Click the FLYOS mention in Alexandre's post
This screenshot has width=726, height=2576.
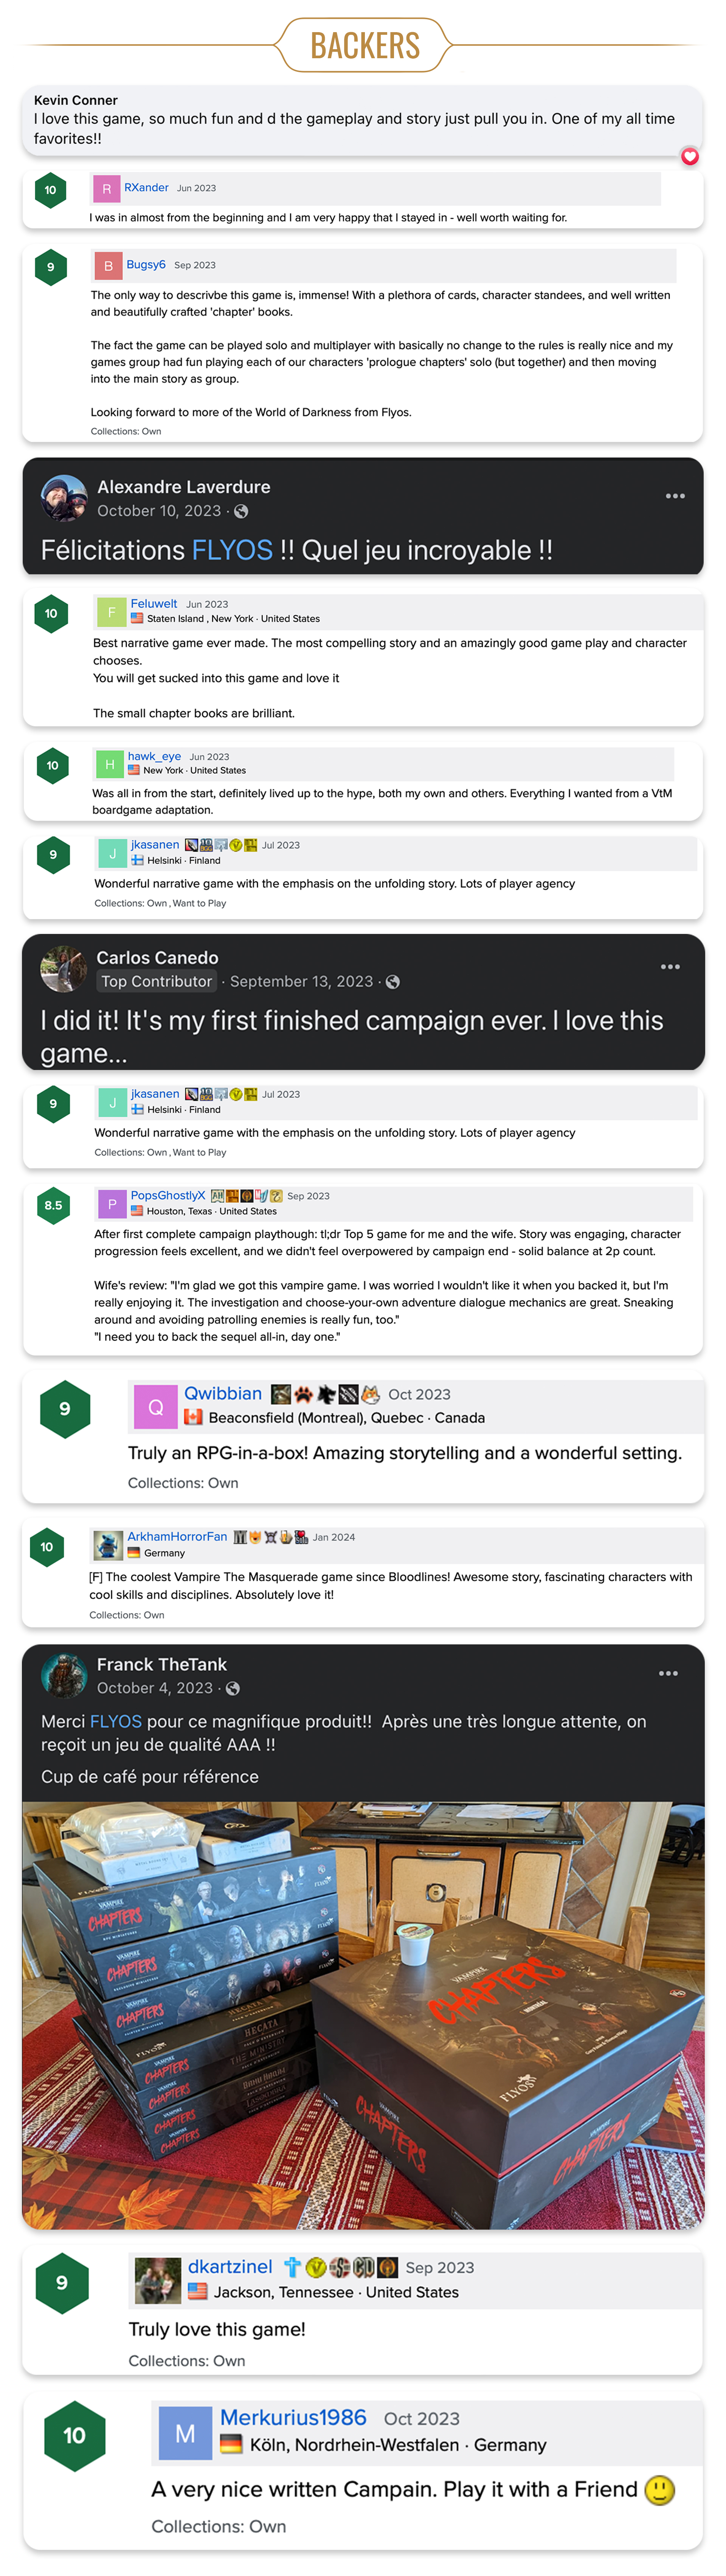pos(232,550)
